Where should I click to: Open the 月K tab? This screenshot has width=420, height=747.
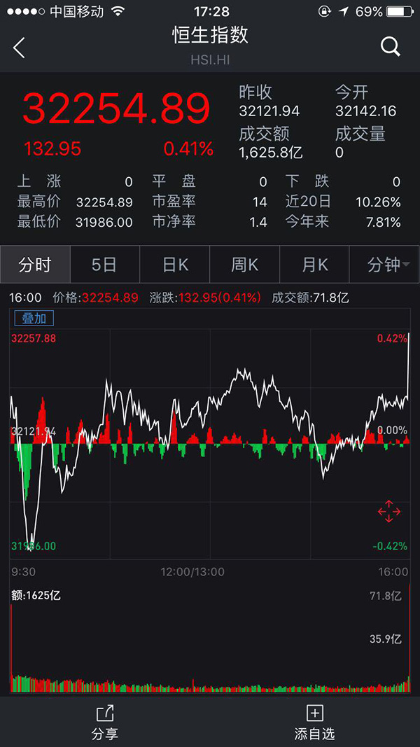(315, 265)
